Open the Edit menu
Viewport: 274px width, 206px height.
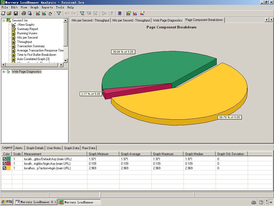tap(14, 7)
